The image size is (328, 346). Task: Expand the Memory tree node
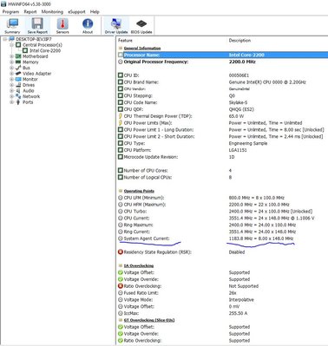pos(11,62)
